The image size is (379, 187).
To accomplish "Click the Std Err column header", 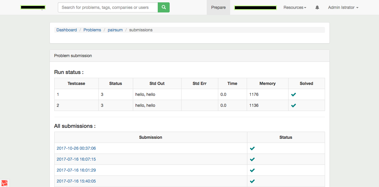I will [x=200, y=83].
